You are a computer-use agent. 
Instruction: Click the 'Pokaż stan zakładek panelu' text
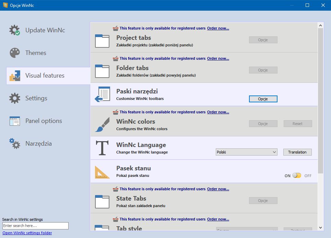pos(141,206)
